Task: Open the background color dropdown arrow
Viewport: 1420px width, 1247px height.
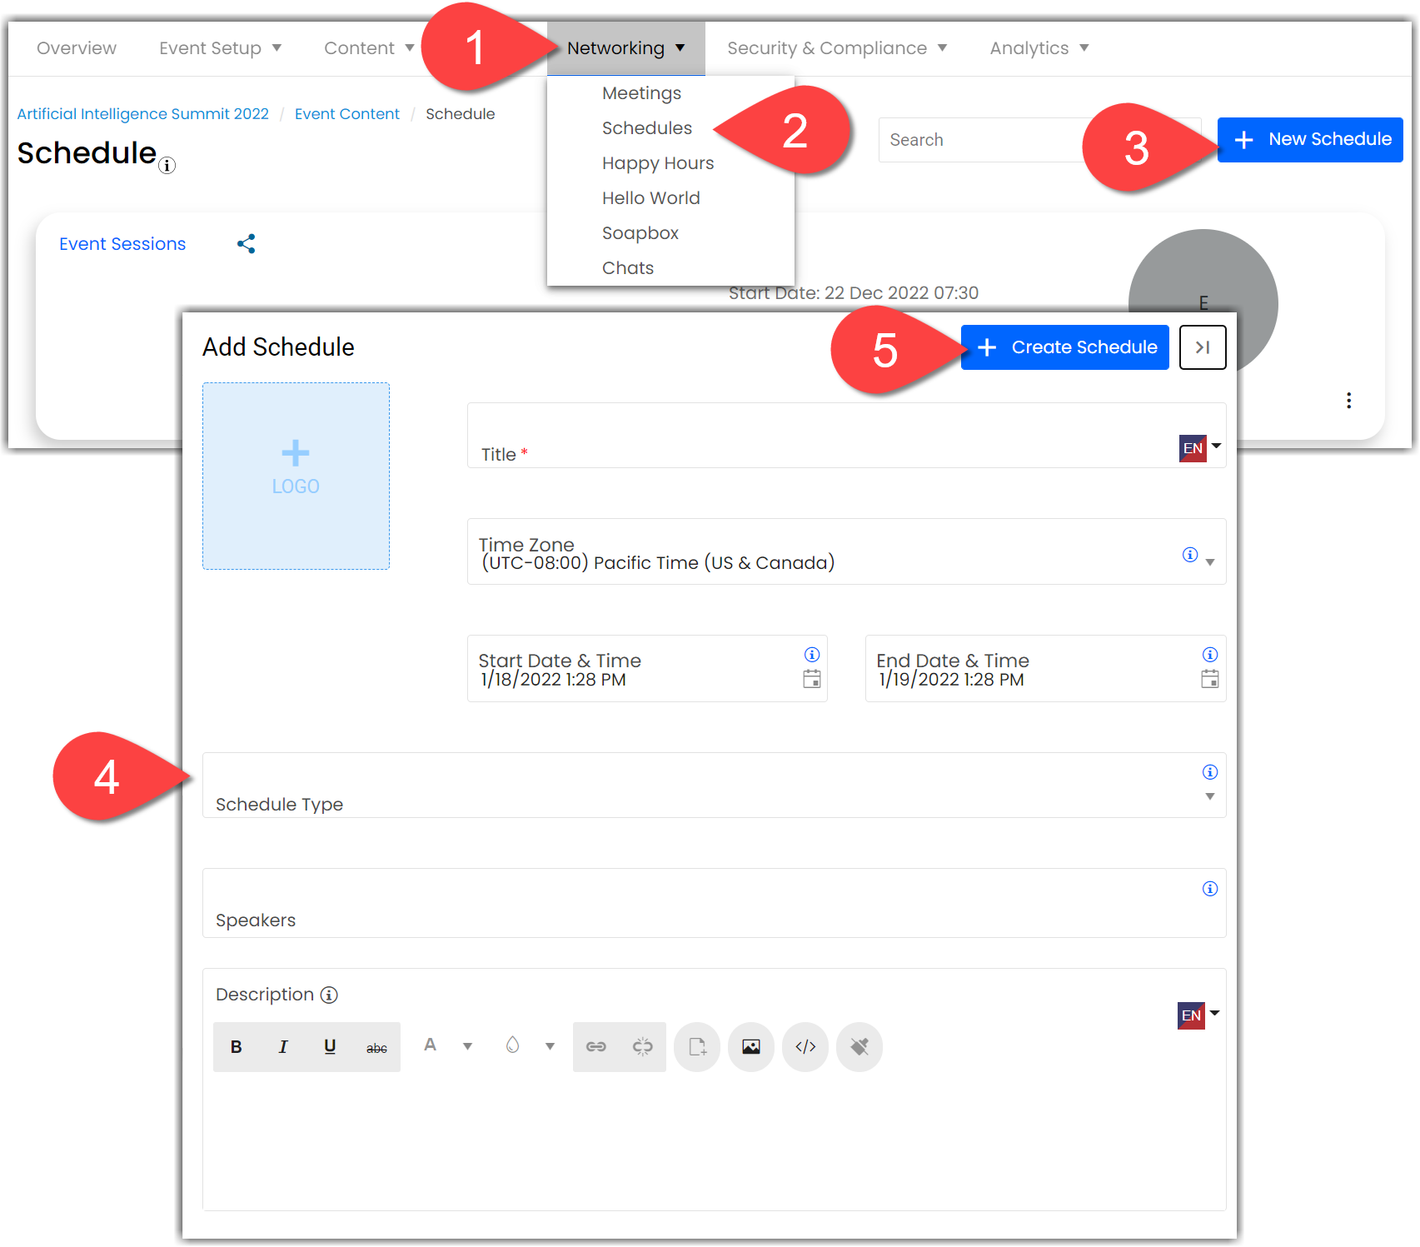Action: 550,1047
